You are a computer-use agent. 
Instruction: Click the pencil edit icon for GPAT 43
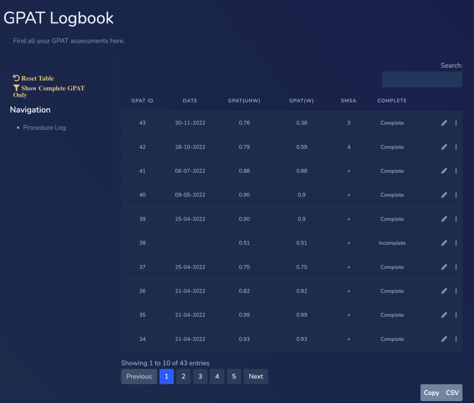pyautogui.click(x=444, y=123)
